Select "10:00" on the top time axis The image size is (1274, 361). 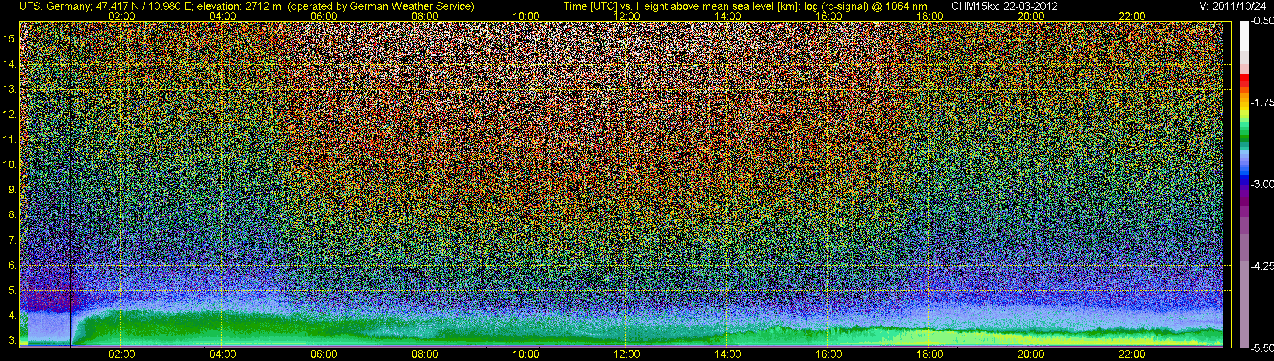(x=526, y=16)
